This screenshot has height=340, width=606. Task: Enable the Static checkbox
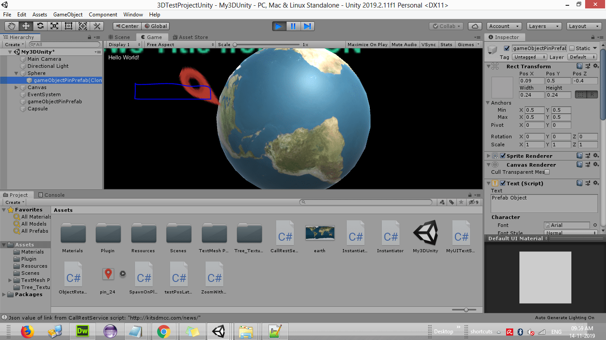pyautogui.click(x=572, y=48)
